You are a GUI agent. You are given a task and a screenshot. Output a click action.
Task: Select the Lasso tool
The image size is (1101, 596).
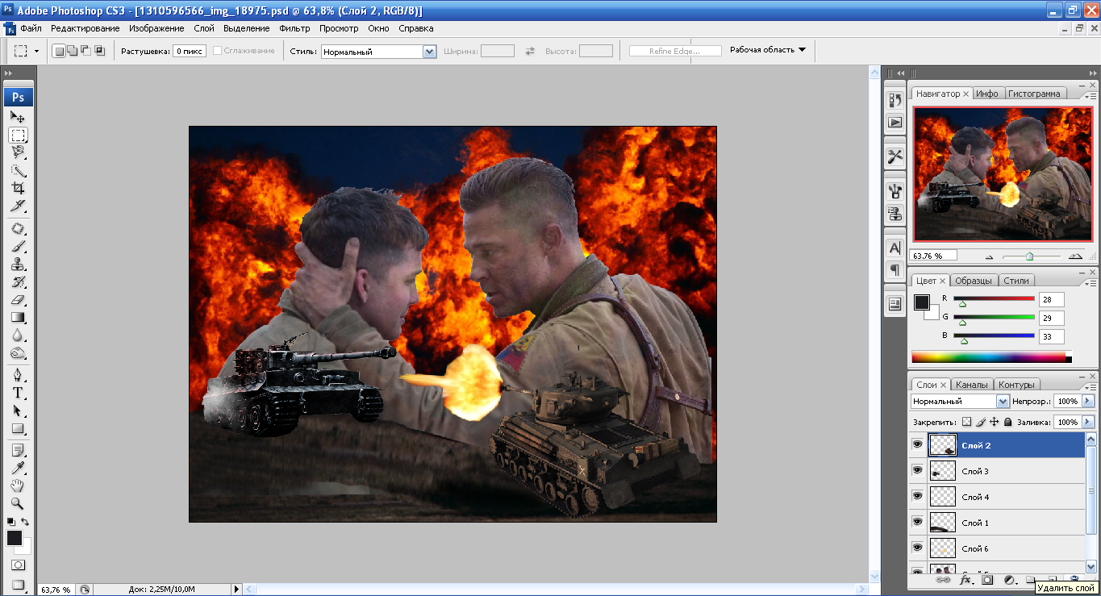[18, 152]
